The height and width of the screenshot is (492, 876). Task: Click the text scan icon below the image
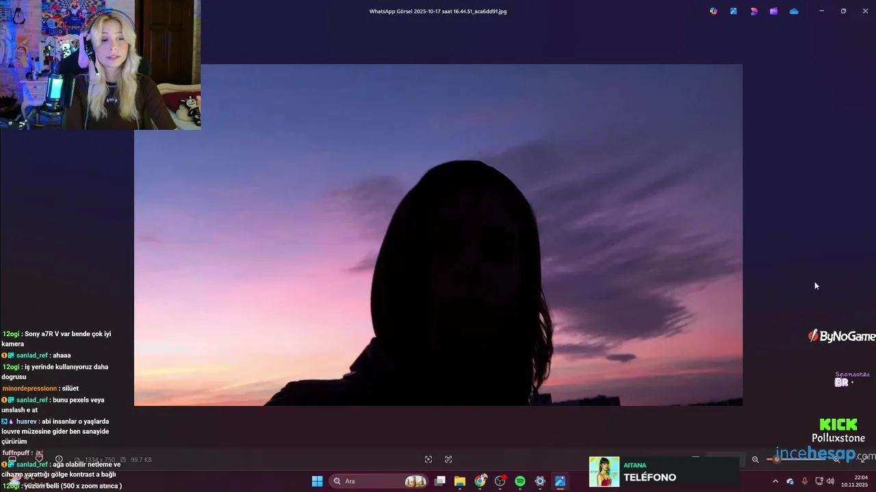click(448, 459)
